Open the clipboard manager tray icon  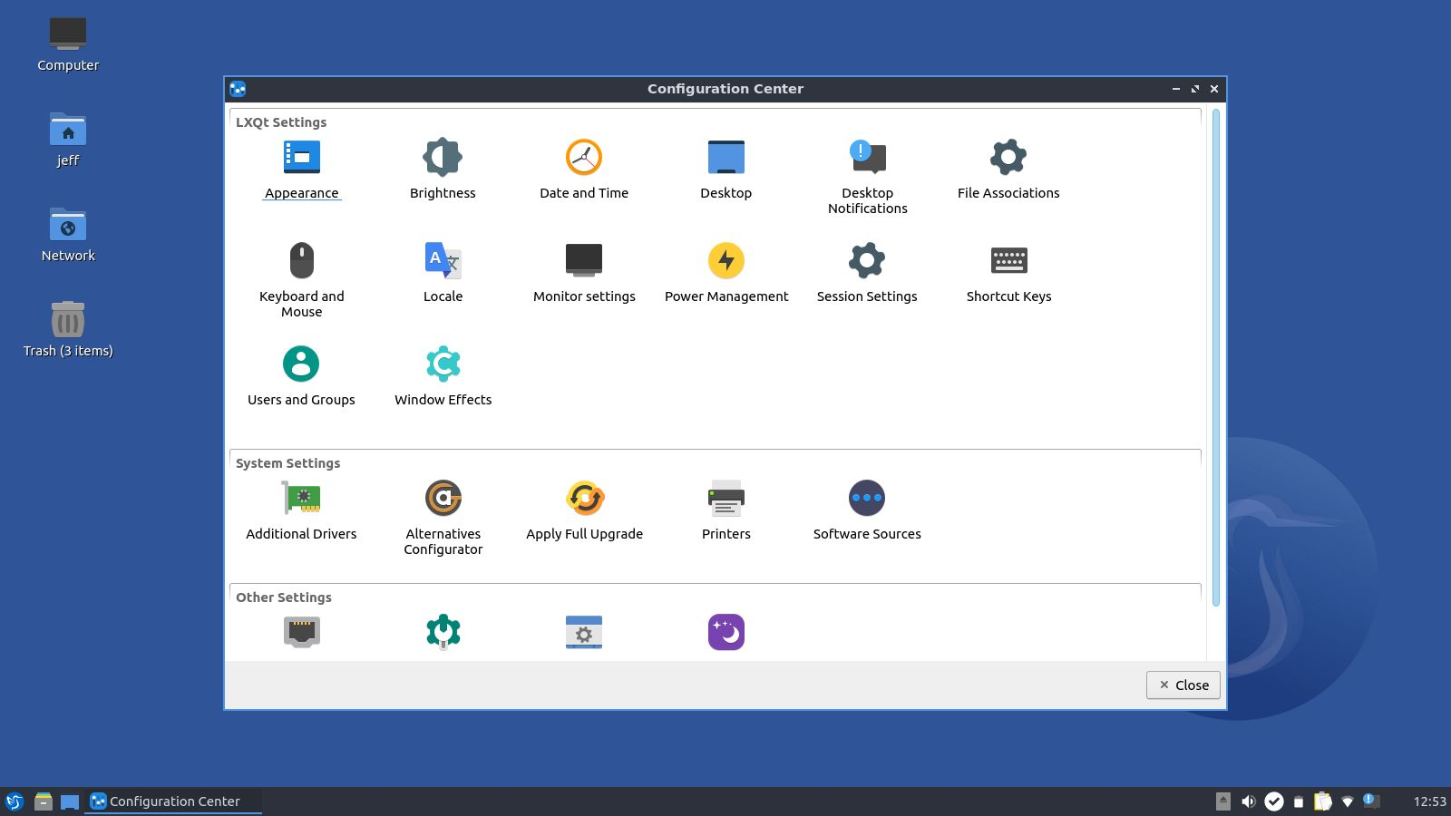tap(1322, 801)
